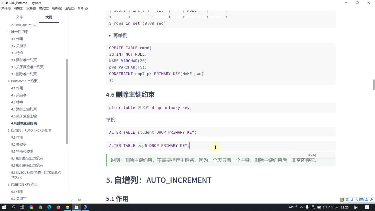Open the 段落(P) menu

click(31, 8)
